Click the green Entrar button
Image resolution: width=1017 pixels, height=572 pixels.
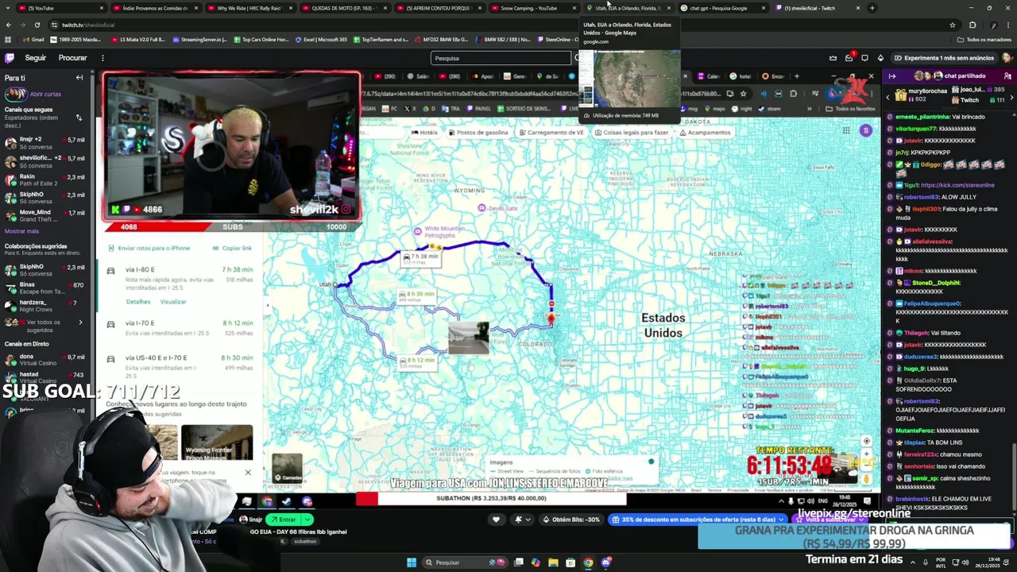point(284,520)
